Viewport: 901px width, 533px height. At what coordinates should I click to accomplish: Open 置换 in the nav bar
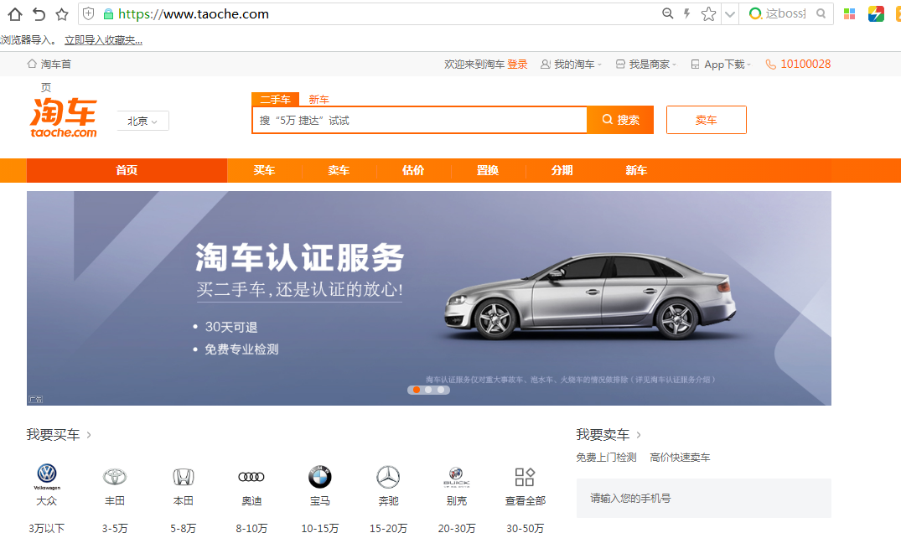click(x=487, y=171)
